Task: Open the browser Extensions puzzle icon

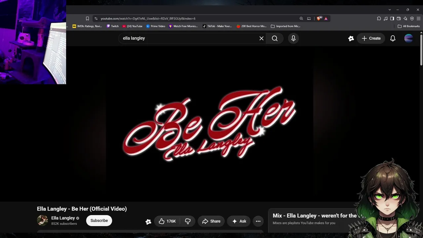Action: [x=379, y=19]
